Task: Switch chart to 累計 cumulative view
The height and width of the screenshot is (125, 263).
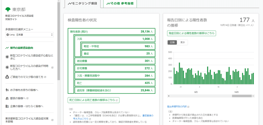Action: coord(182,42)
